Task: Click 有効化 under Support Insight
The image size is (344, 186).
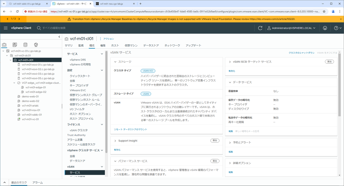Action: (117, 150)
